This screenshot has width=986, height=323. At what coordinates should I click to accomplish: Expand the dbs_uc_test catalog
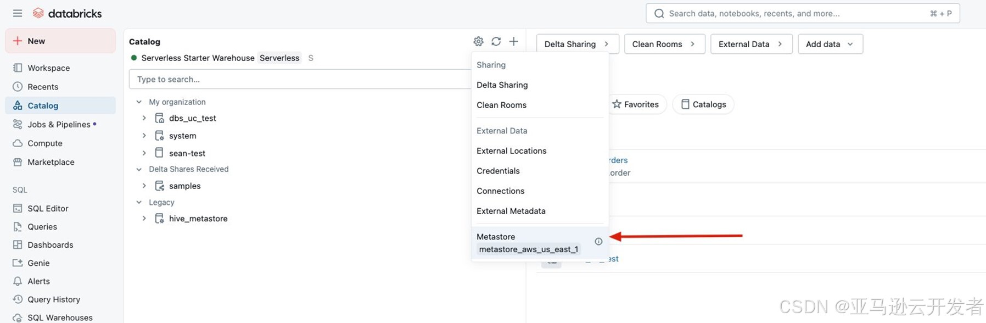coord(144,118)
